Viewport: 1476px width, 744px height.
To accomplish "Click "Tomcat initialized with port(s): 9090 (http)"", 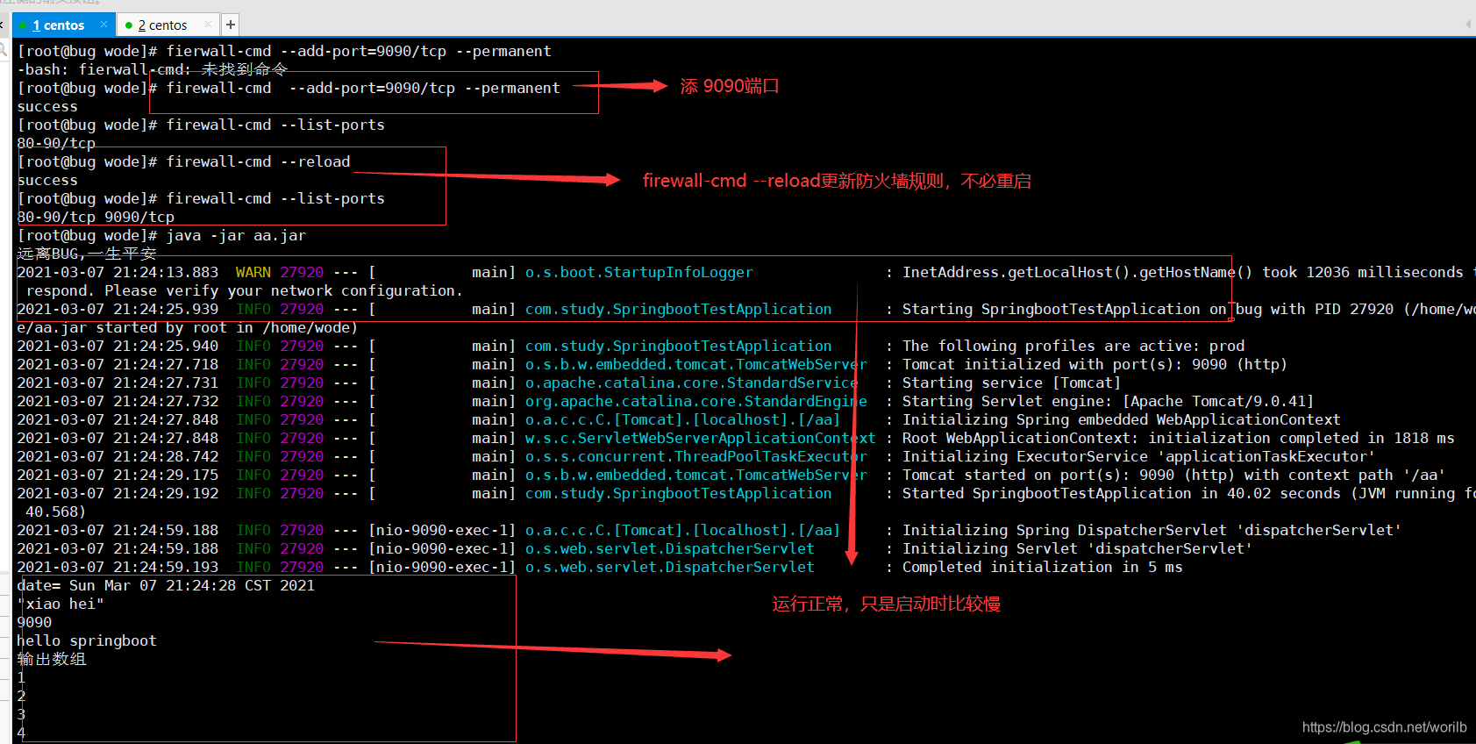I will 1095,364.
